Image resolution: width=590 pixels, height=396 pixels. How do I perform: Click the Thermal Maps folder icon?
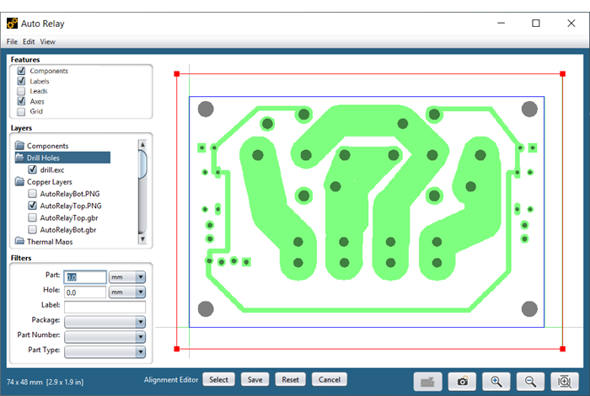19,241
